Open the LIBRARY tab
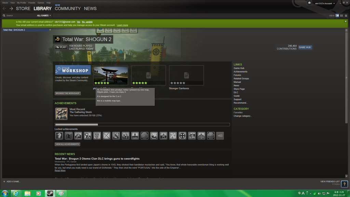350x197 pixels. 42,9
